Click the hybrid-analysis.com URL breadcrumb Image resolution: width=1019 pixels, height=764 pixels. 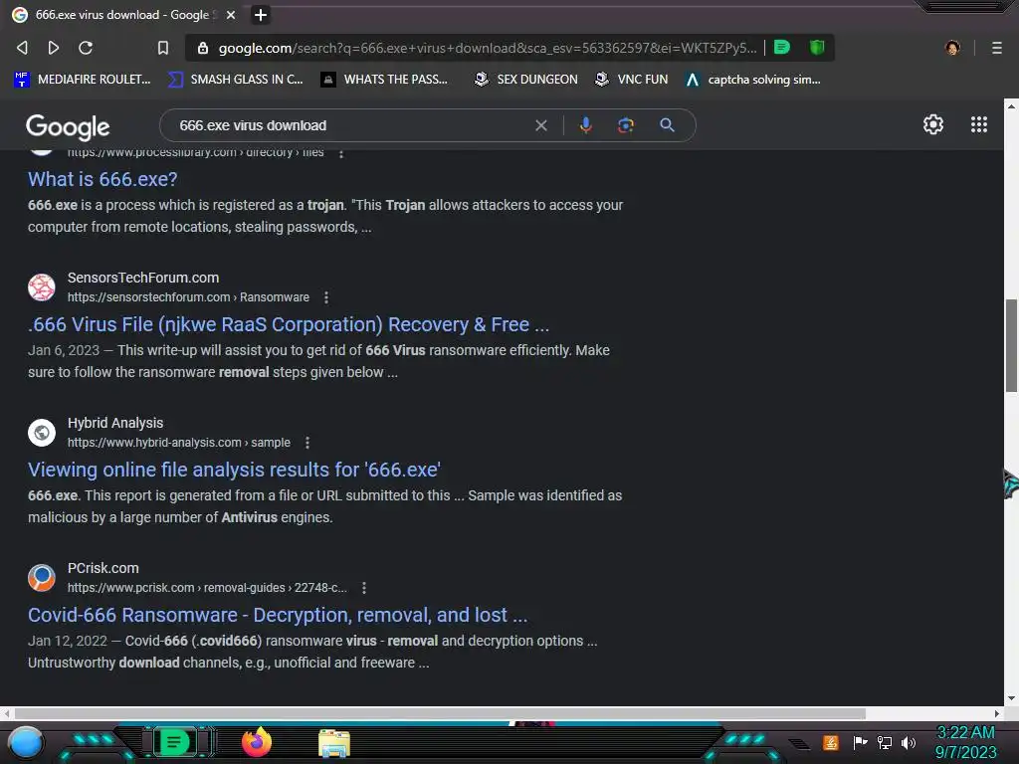pos(179,443)
